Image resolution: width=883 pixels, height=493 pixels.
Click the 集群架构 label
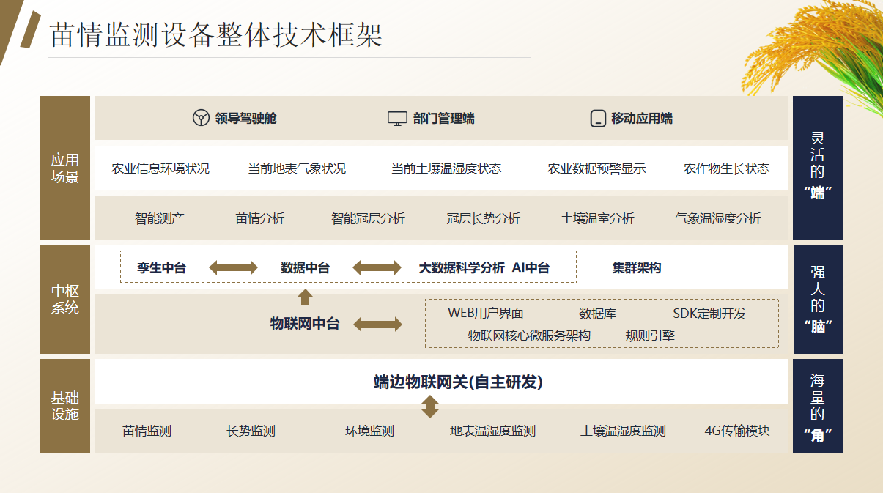637,268
